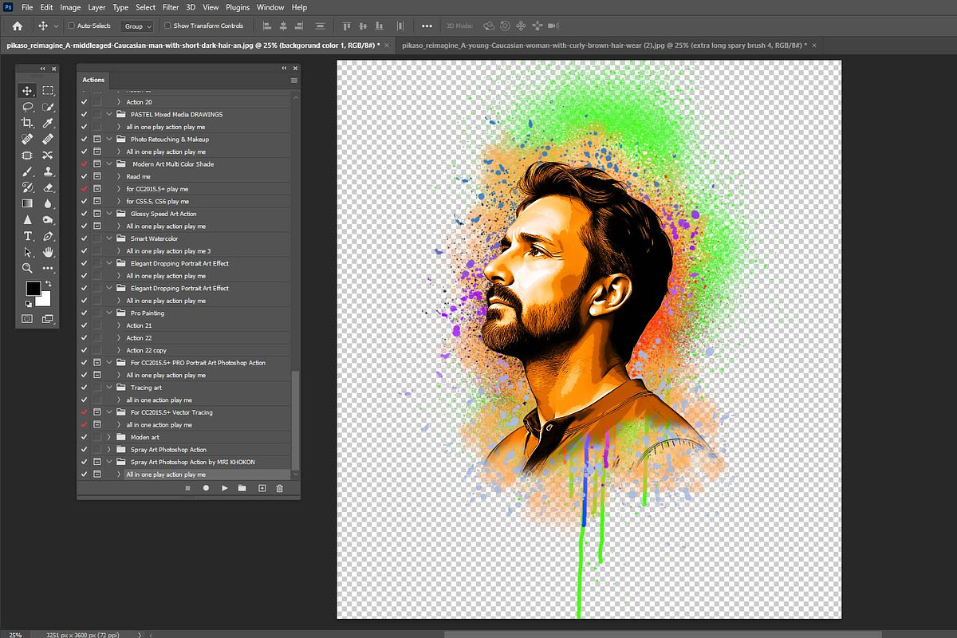Open the Layer menu

pos(96,7)
